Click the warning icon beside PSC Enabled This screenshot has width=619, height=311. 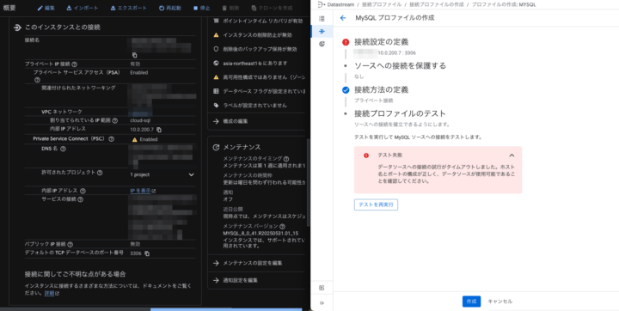pos(135,139)
